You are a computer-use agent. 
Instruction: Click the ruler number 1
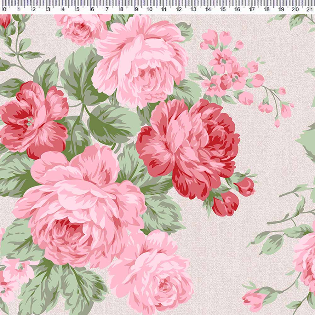[x=19, y=9]
